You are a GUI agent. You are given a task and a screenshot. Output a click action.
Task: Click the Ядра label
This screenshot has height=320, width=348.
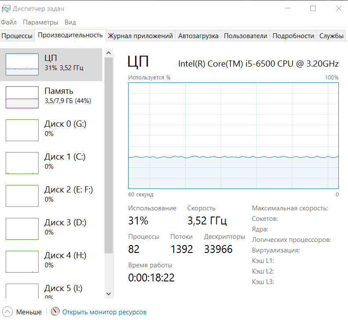[260, 229]
